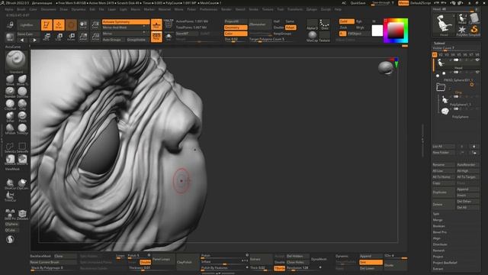Choose the MaskLasso brush
The image size is (488, 275).
(x=10, y=160)
